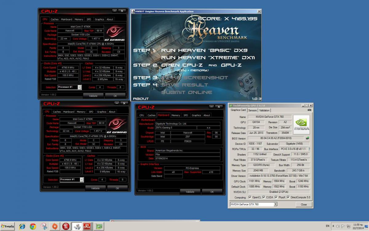Viewport: 369px width, 231px height.
Task: Click the red circle T taskbar icon
Action: pos(65,226)
